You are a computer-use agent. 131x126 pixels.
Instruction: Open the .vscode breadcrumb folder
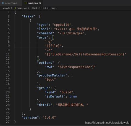point(6,8)
